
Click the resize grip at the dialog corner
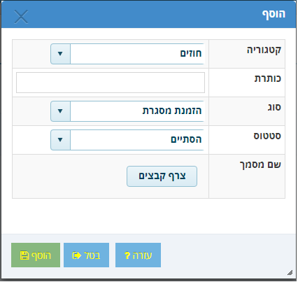click(290, 272)
